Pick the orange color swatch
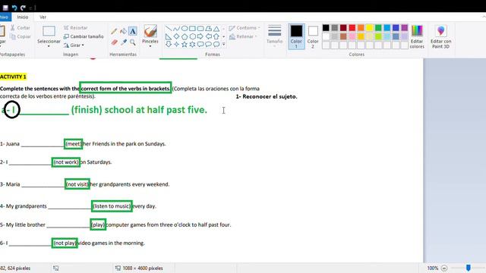Screen dimensions: 486x273 pyautogui.click(x=361, y=28)
